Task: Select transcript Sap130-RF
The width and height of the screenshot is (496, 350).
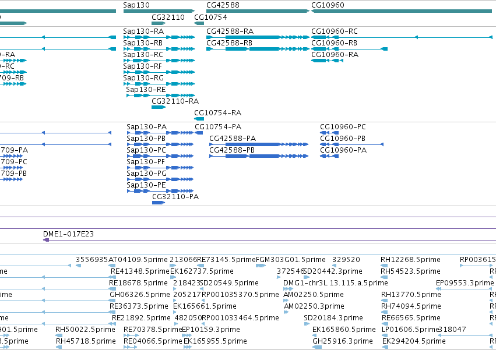Action: point(159,72)
